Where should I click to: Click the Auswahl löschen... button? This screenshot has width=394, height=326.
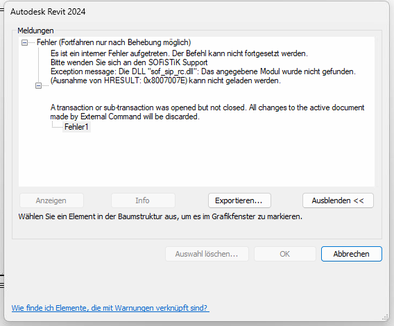pos(207,254)
